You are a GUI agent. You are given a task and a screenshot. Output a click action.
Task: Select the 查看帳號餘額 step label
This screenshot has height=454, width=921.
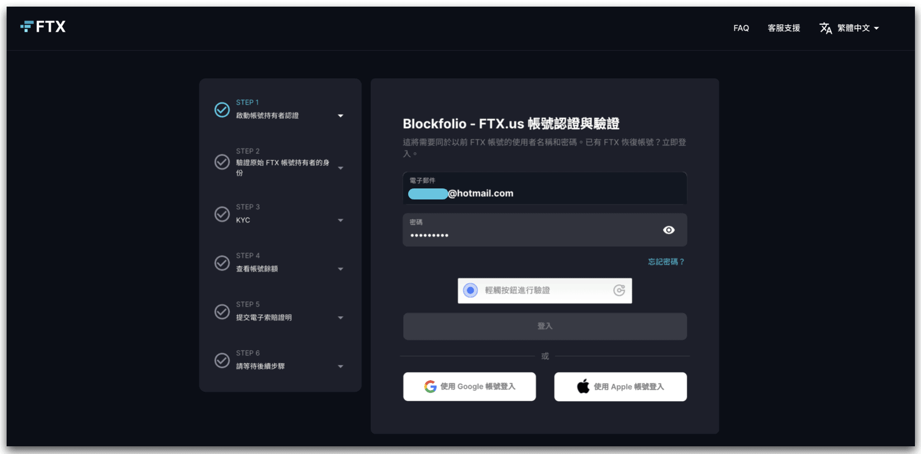pyautogui.click(x=257, y=269)
